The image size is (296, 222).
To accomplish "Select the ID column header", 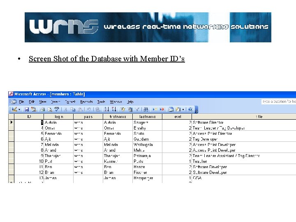I will 29,117.
